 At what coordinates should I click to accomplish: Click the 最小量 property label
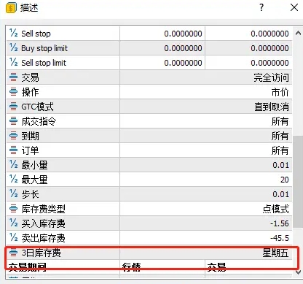pos(34,165)
